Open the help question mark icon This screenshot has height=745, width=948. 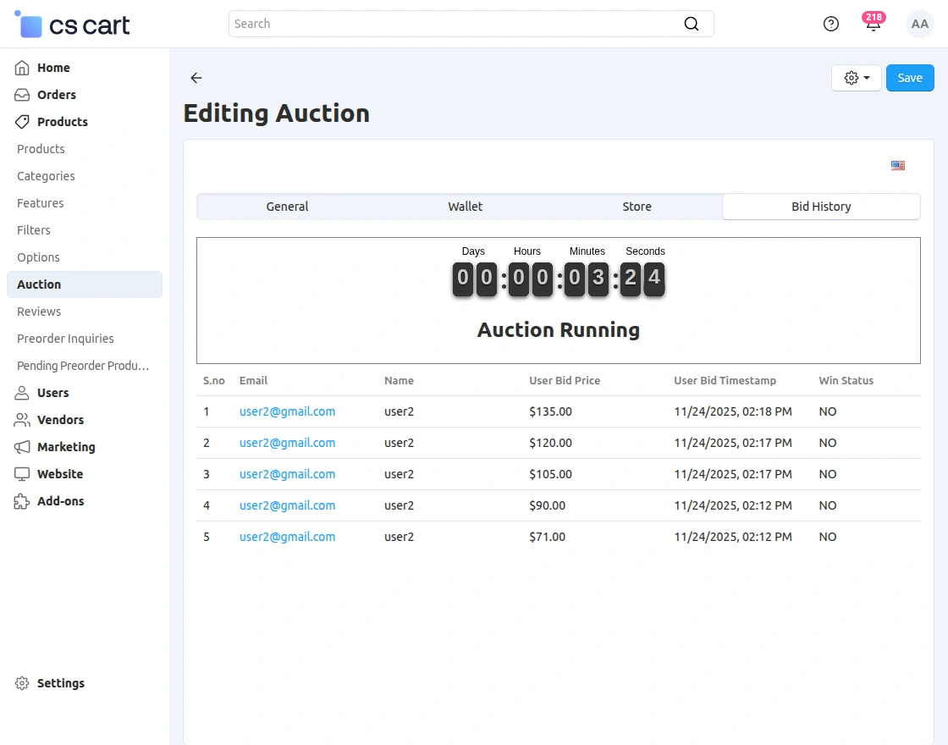[x=830, y=24]
